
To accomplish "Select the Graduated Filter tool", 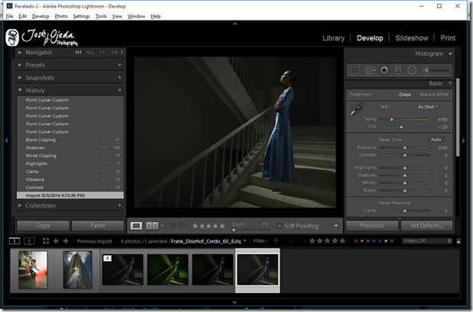I will tap(398, 70).
